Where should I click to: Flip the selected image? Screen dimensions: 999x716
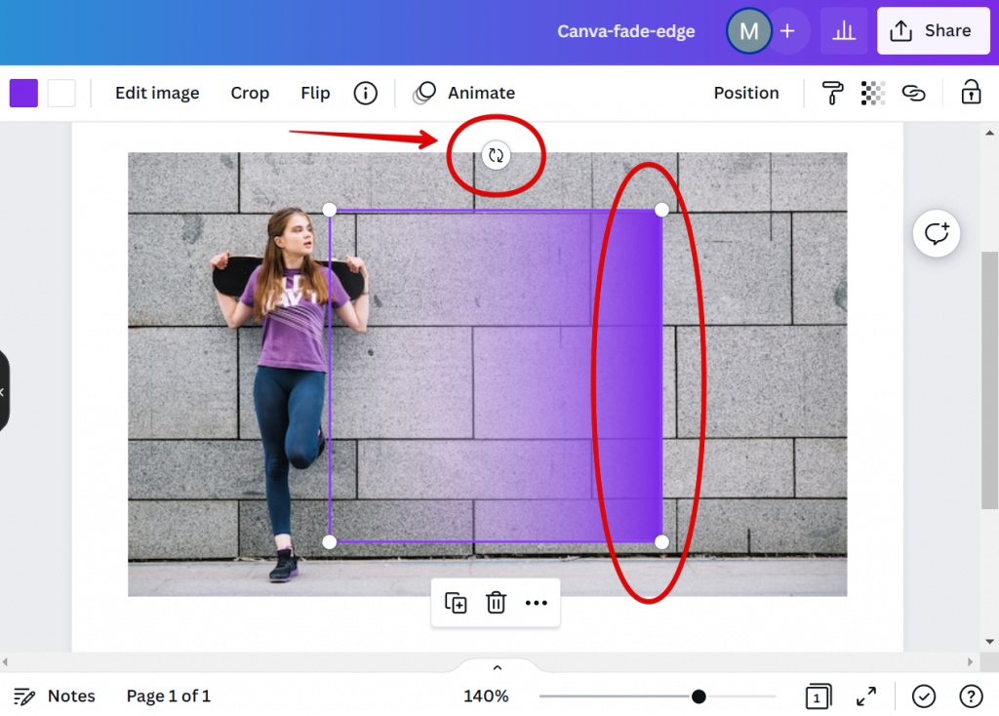pos(314,93)
